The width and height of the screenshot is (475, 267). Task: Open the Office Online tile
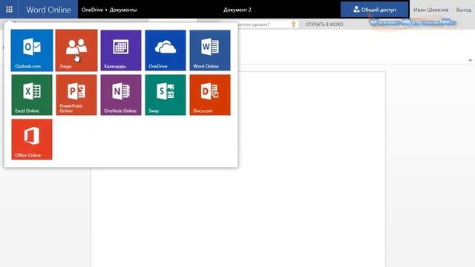coord(32,139)
